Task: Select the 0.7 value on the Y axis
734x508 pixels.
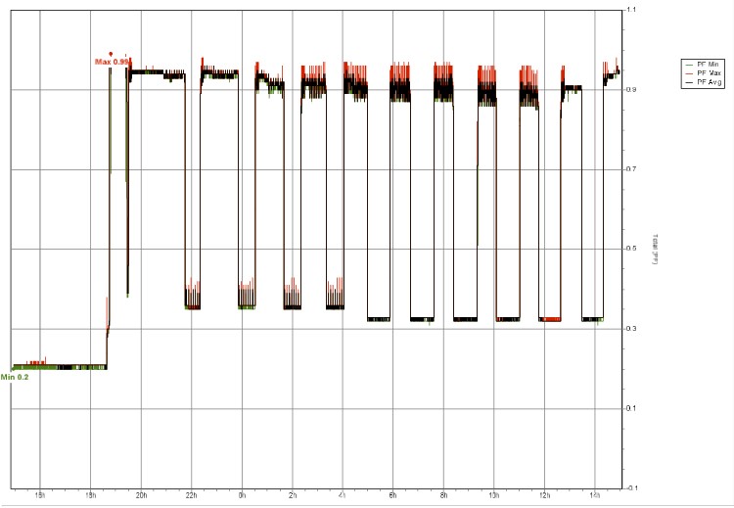Action: point(629,169)
